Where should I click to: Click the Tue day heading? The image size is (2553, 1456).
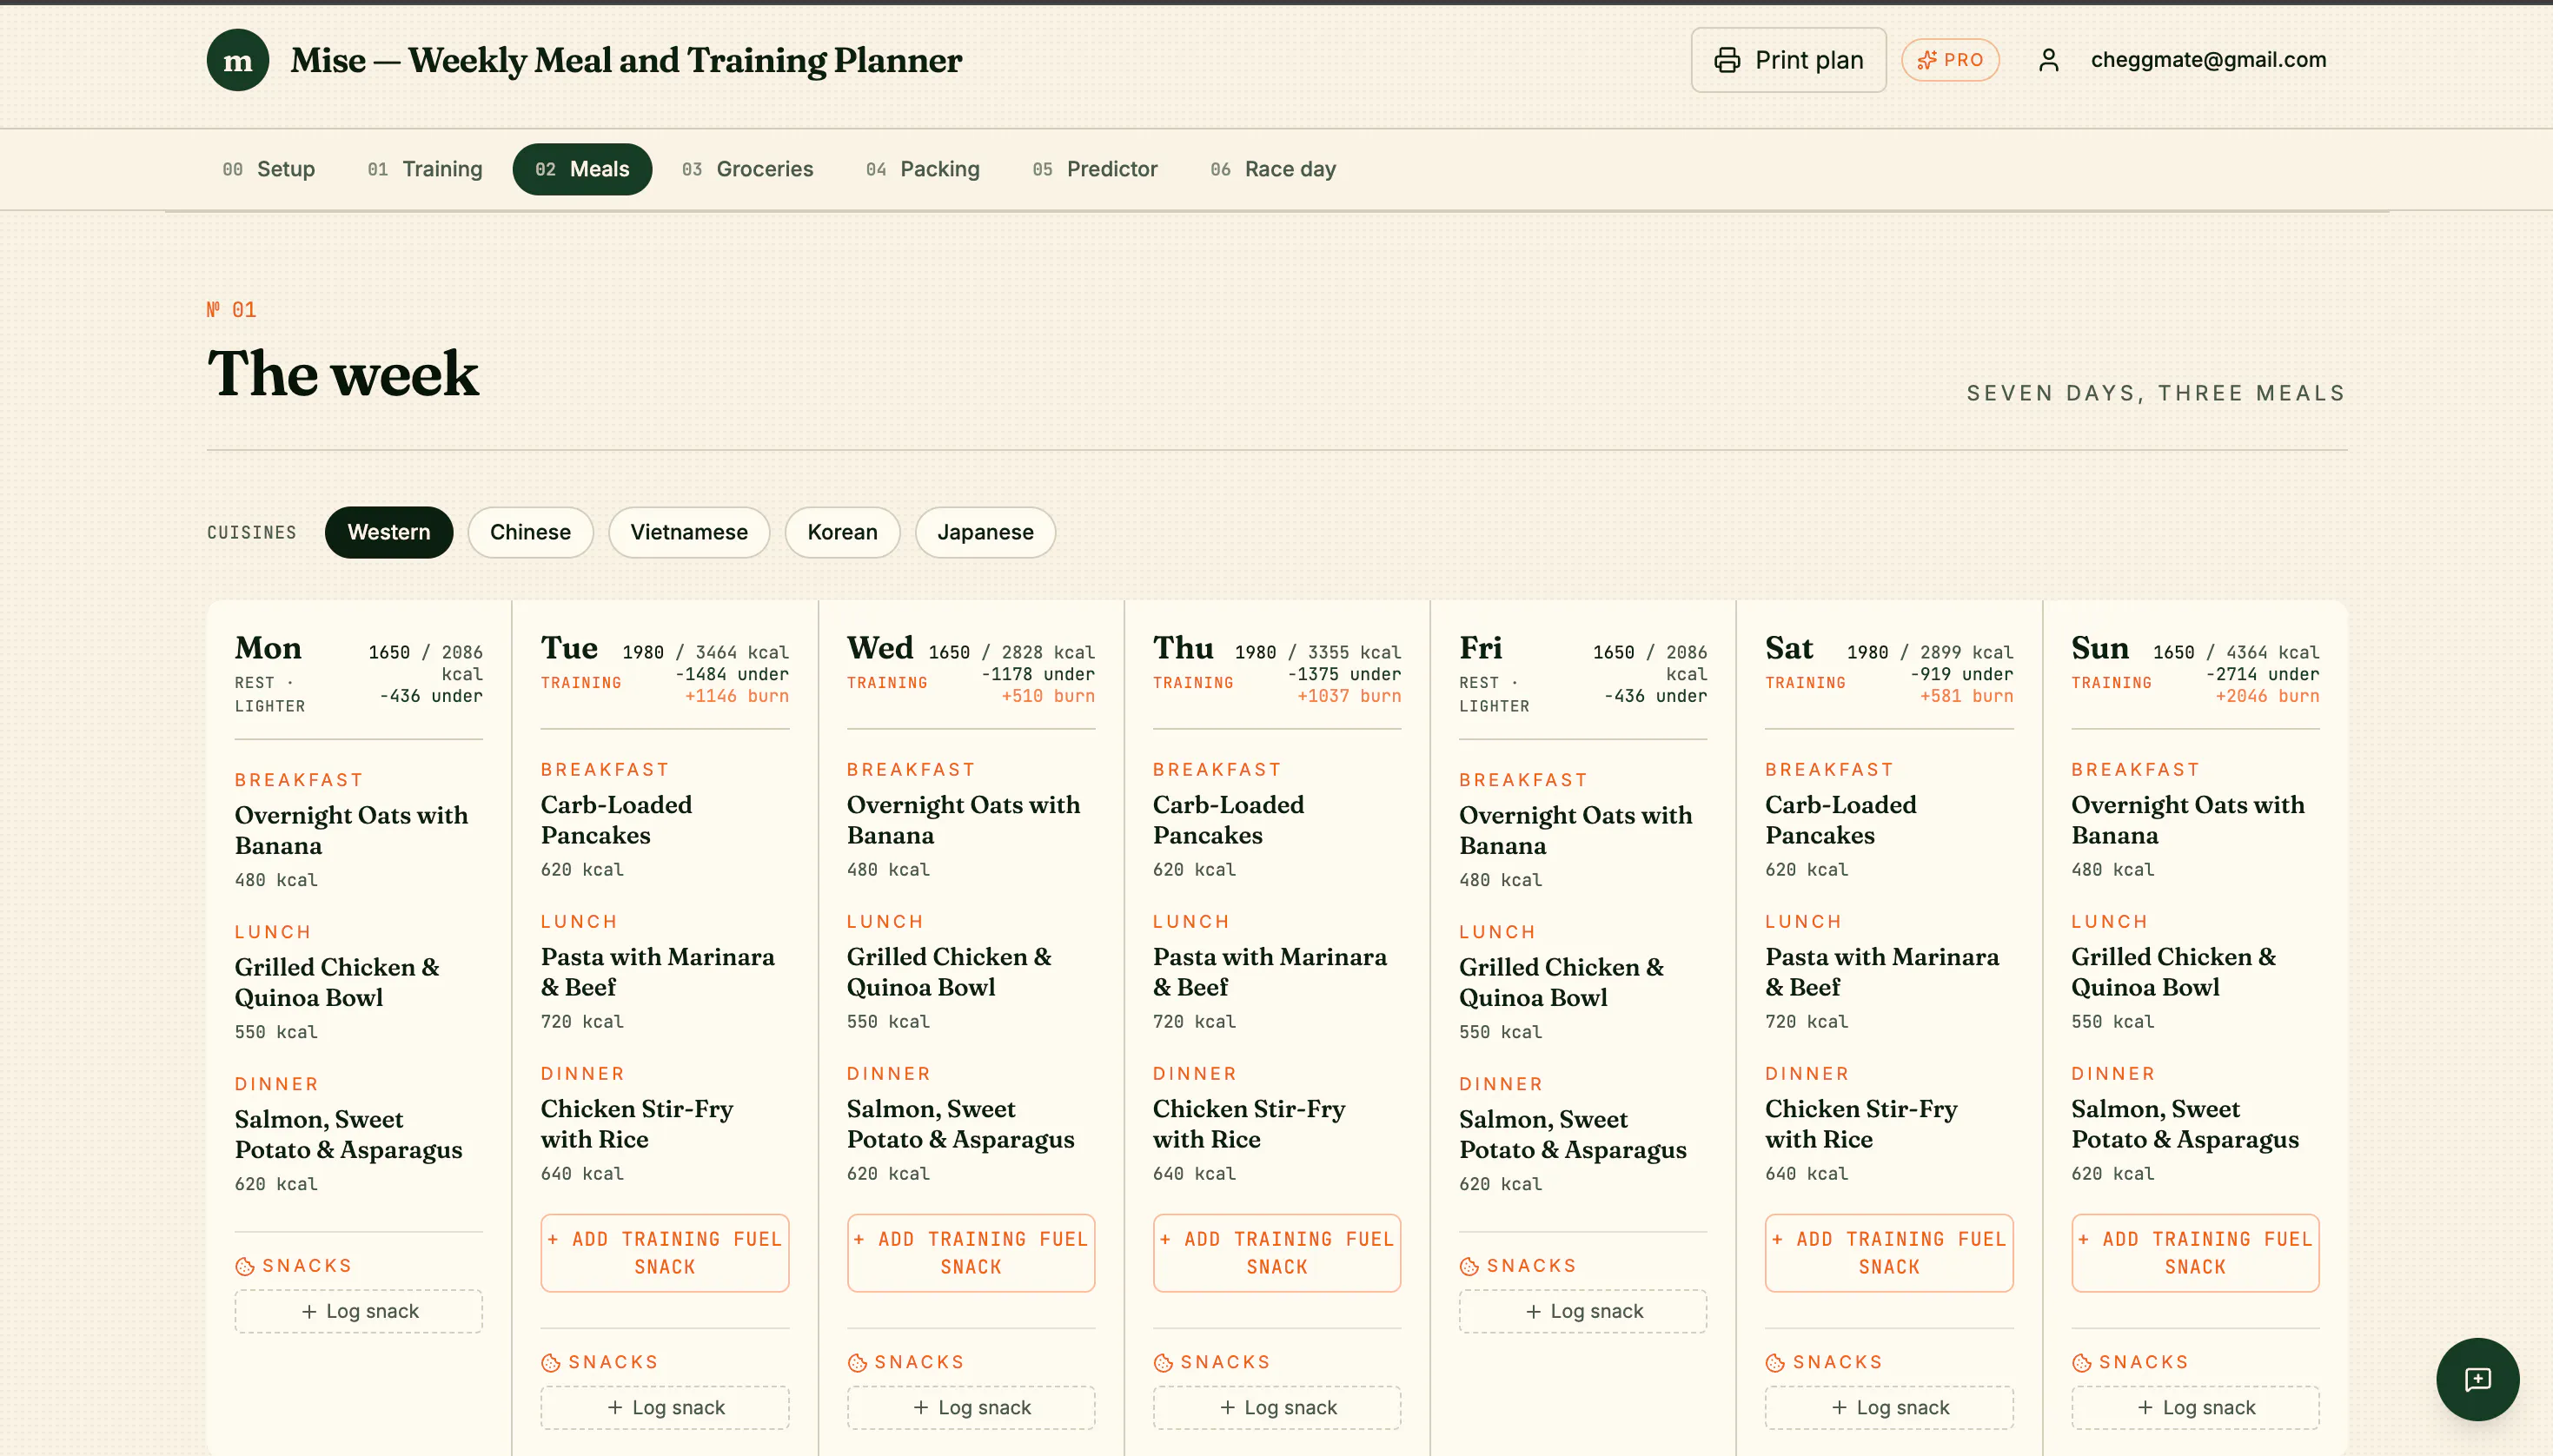point(569,648)
